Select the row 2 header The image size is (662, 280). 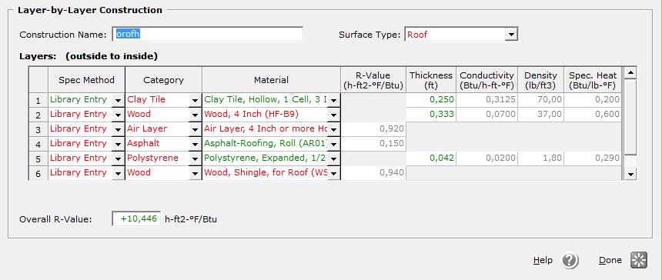[38, 115]
